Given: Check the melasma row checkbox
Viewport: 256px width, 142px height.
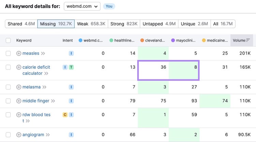Looking at the screenshot, I should (x=8, y=87).
